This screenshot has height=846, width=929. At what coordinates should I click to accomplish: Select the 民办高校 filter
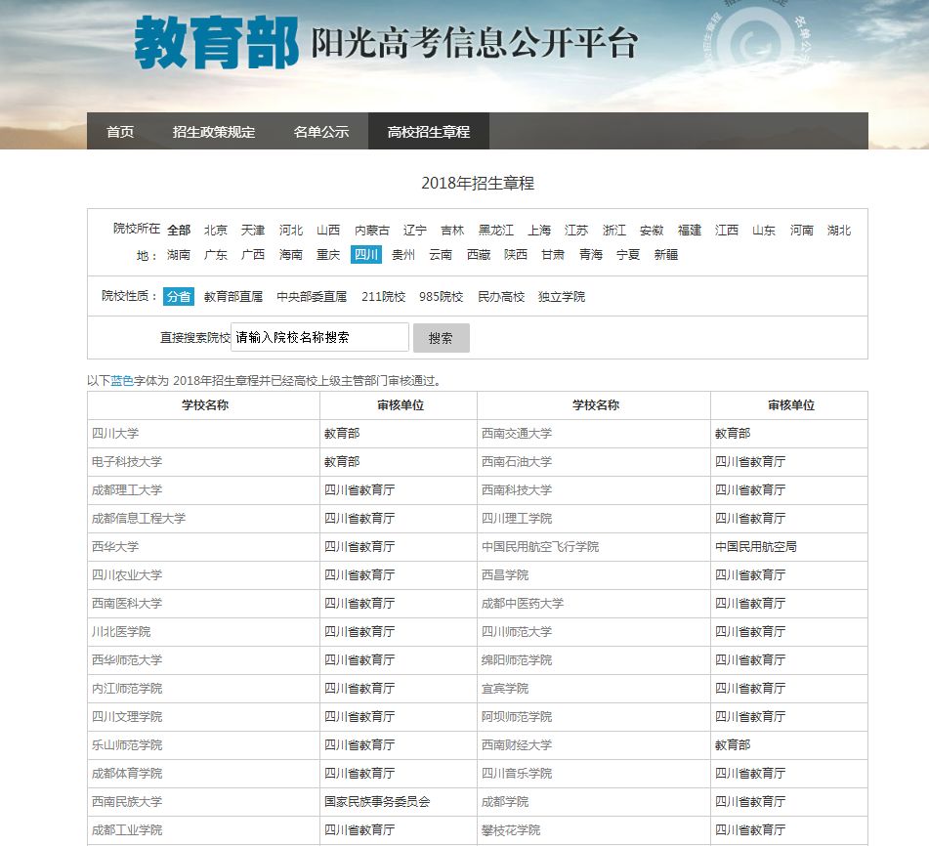point(501,296)
